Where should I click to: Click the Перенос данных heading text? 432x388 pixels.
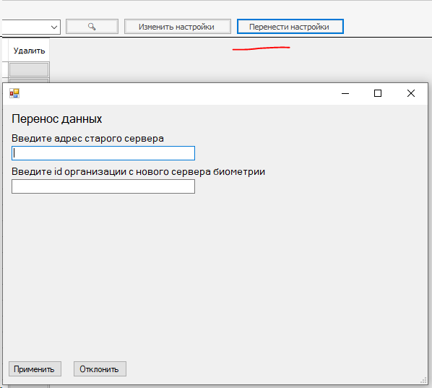coord(57,118)
